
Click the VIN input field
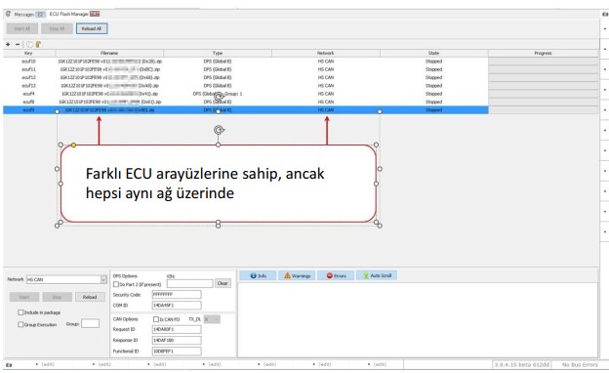point(190,284)
